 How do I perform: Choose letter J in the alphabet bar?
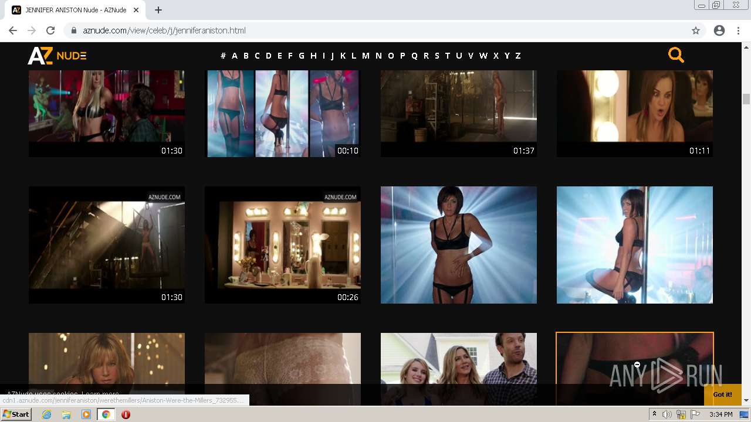click(332, 56)
